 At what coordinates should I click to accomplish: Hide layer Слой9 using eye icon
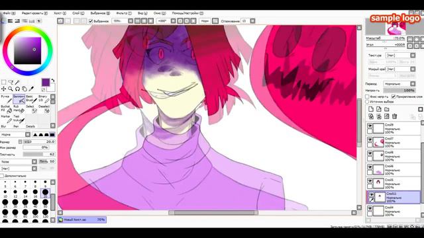370,126
